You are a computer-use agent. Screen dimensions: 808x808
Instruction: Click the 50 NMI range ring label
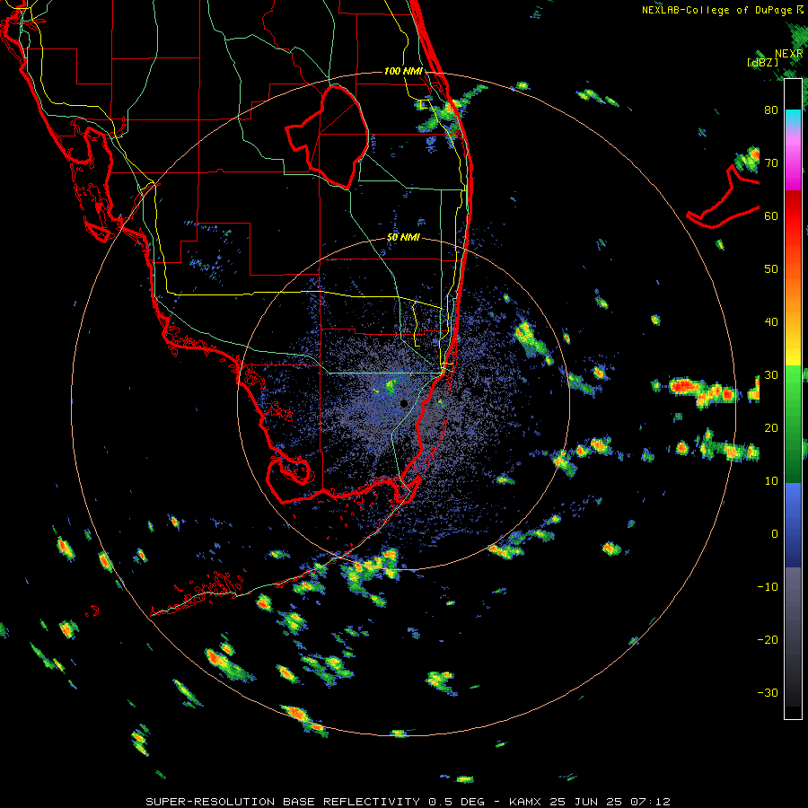[x=403, y=238]
